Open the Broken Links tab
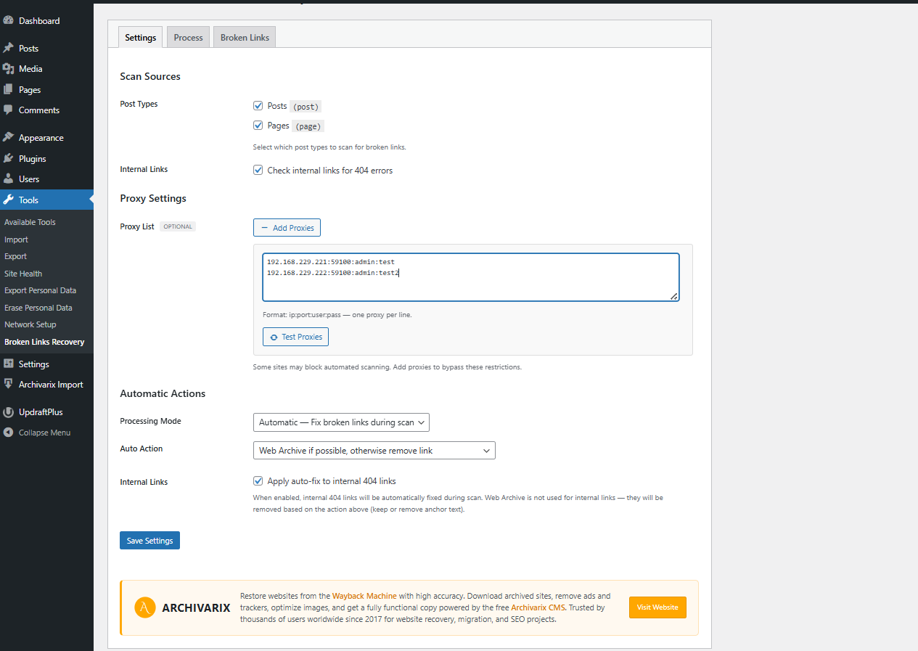The image size is (918, 651). pyautogui.click(x=244, y=37)
